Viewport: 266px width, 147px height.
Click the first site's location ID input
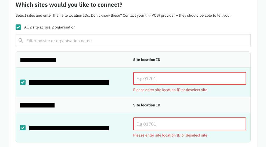(x=189, y=78)
